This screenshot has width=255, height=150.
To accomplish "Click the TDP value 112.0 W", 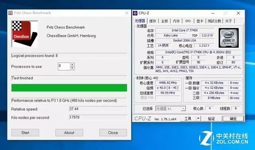I will pyautogui.click(x=207, y=35).
